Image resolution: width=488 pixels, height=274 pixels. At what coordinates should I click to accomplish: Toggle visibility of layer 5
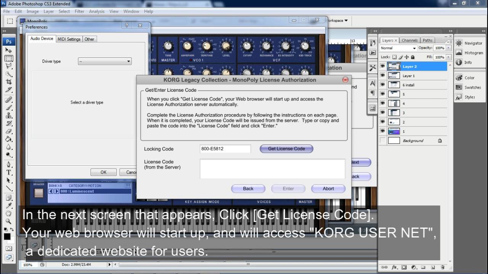click(382, 94)
